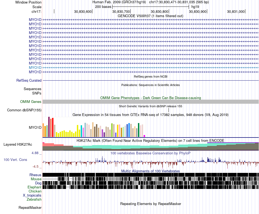
Task: Select the position text chr17:30,830,471-30,831,035 (565 bp)
Action: tap(179, 2)
